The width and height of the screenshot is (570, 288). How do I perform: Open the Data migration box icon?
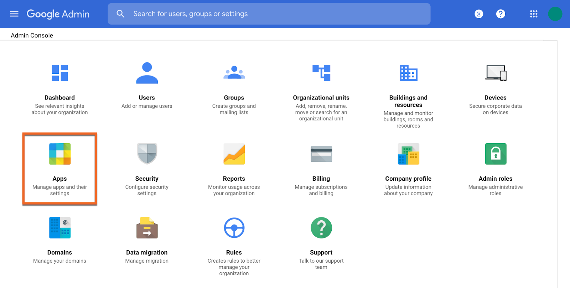click(147, 228)
